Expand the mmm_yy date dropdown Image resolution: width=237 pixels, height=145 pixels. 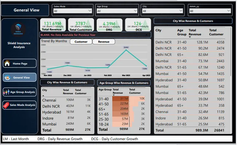[210, 11]
